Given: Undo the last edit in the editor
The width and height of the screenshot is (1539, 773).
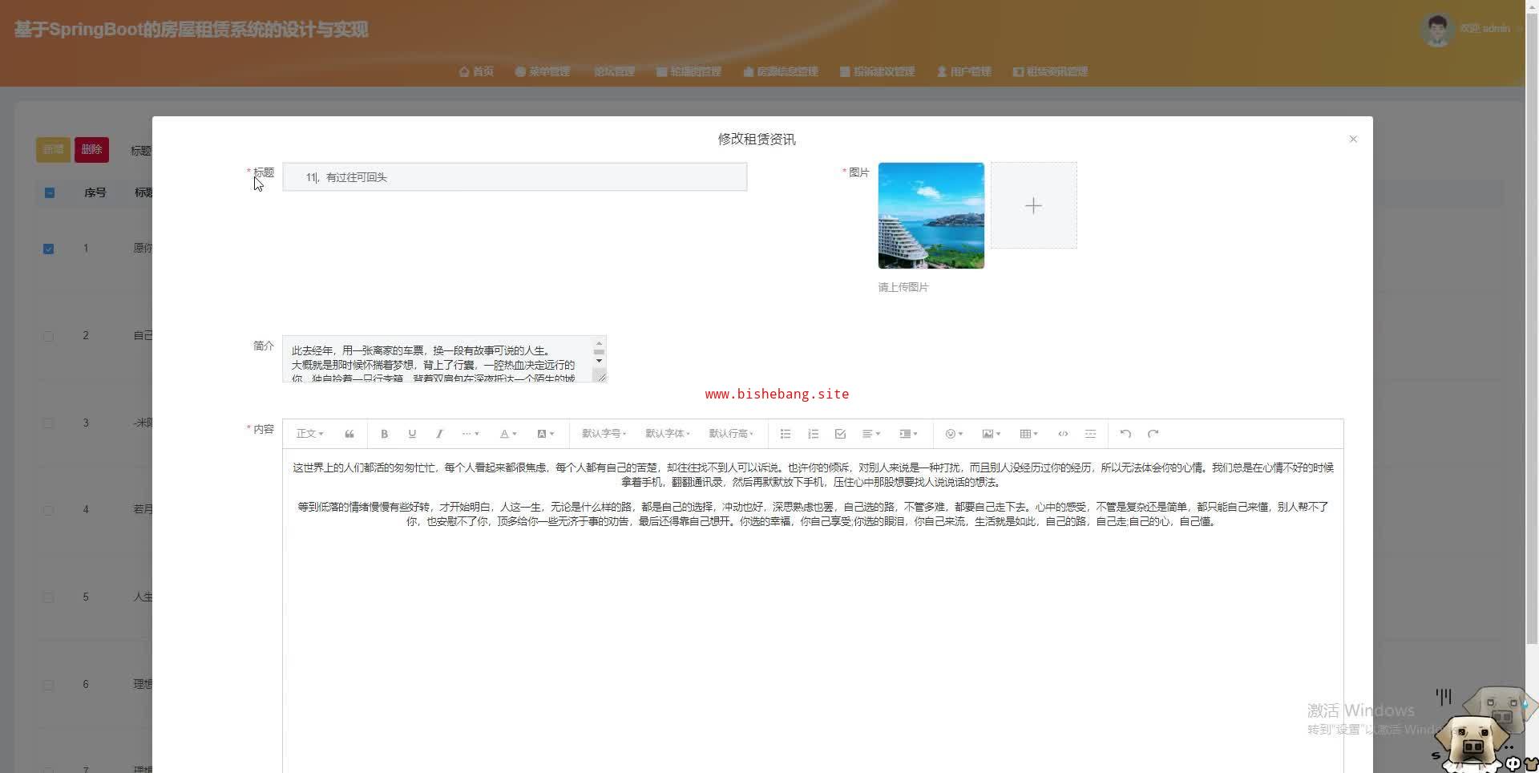Looking at the screenshot, I should click(1125, 434).
